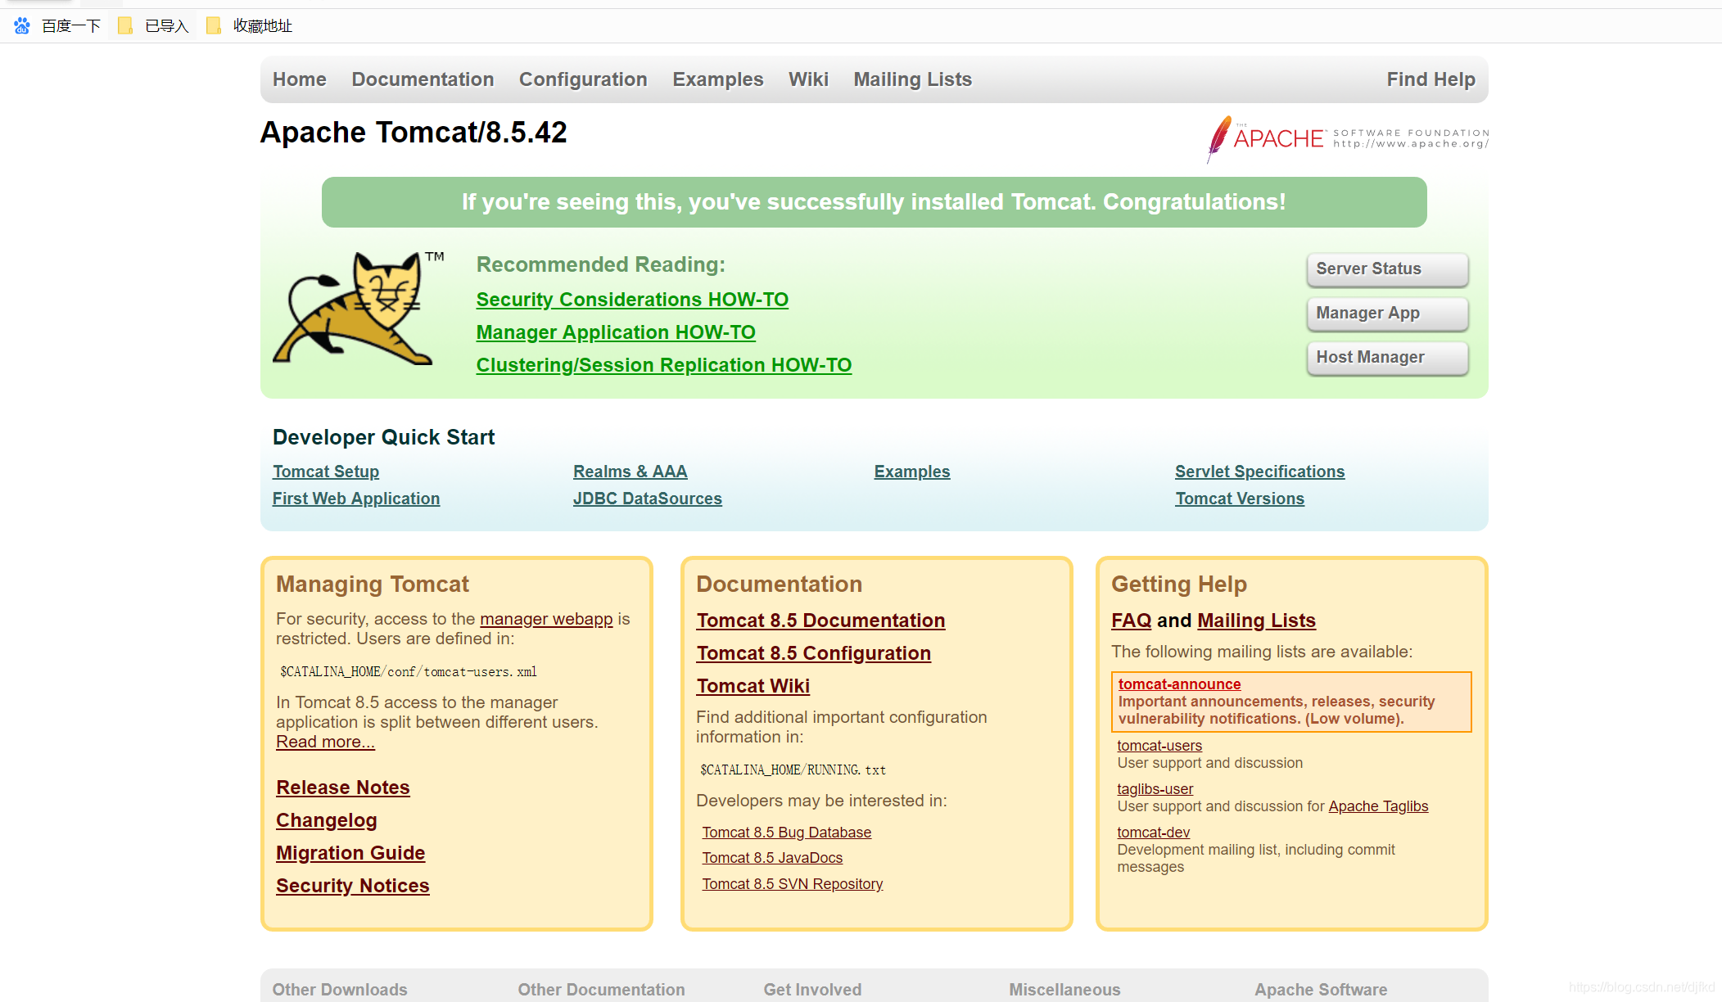Image resolution: width=1722 pixels, height=1002 pixels.
Task: Click the Apache Software footer heading
Action: tap(1321, 990)
